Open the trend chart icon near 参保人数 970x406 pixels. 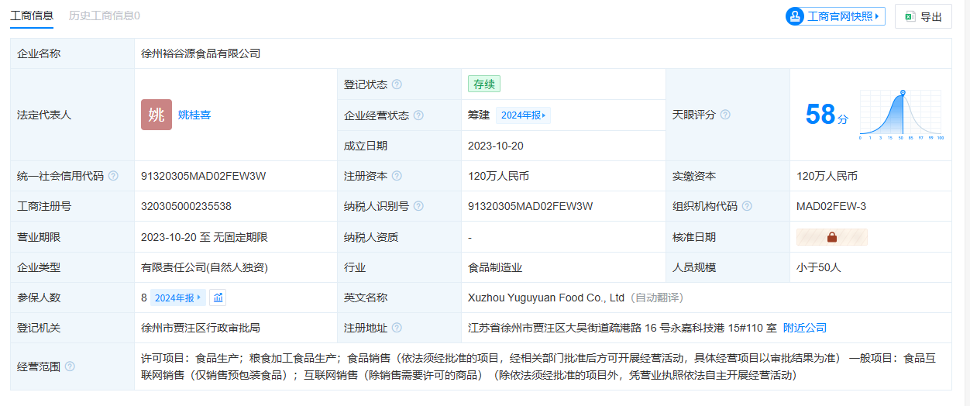pyautogui.click(x=218, y=298)
